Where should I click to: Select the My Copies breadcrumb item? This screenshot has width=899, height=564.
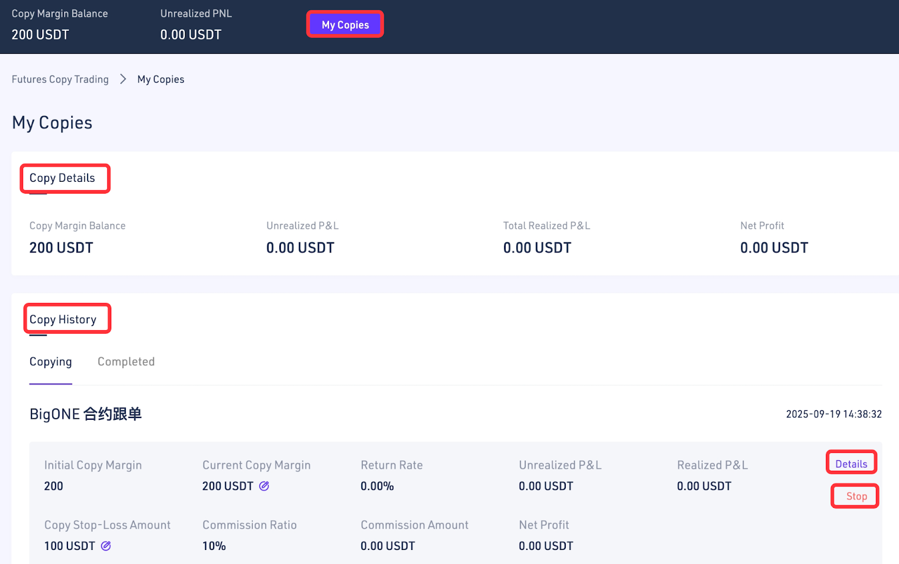[x=161, y=79]
